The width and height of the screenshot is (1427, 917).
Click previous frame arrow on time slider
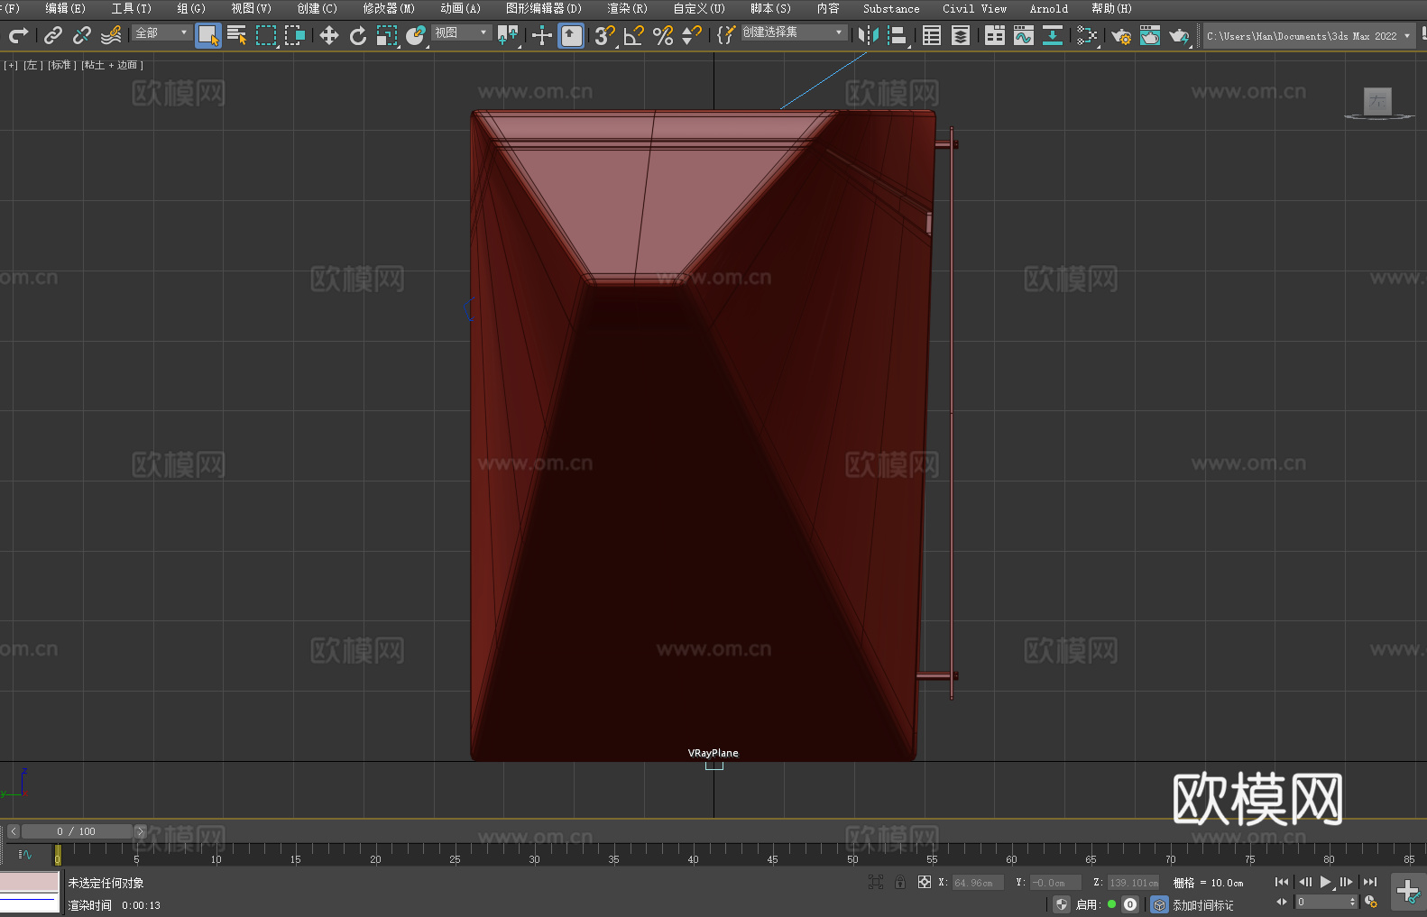(x=13, y=831)
